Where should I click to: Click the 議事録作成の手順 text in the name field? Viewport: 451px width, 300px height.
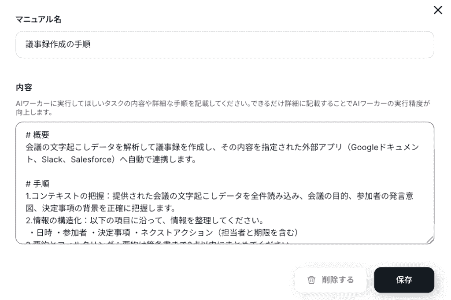pos(58,44)
